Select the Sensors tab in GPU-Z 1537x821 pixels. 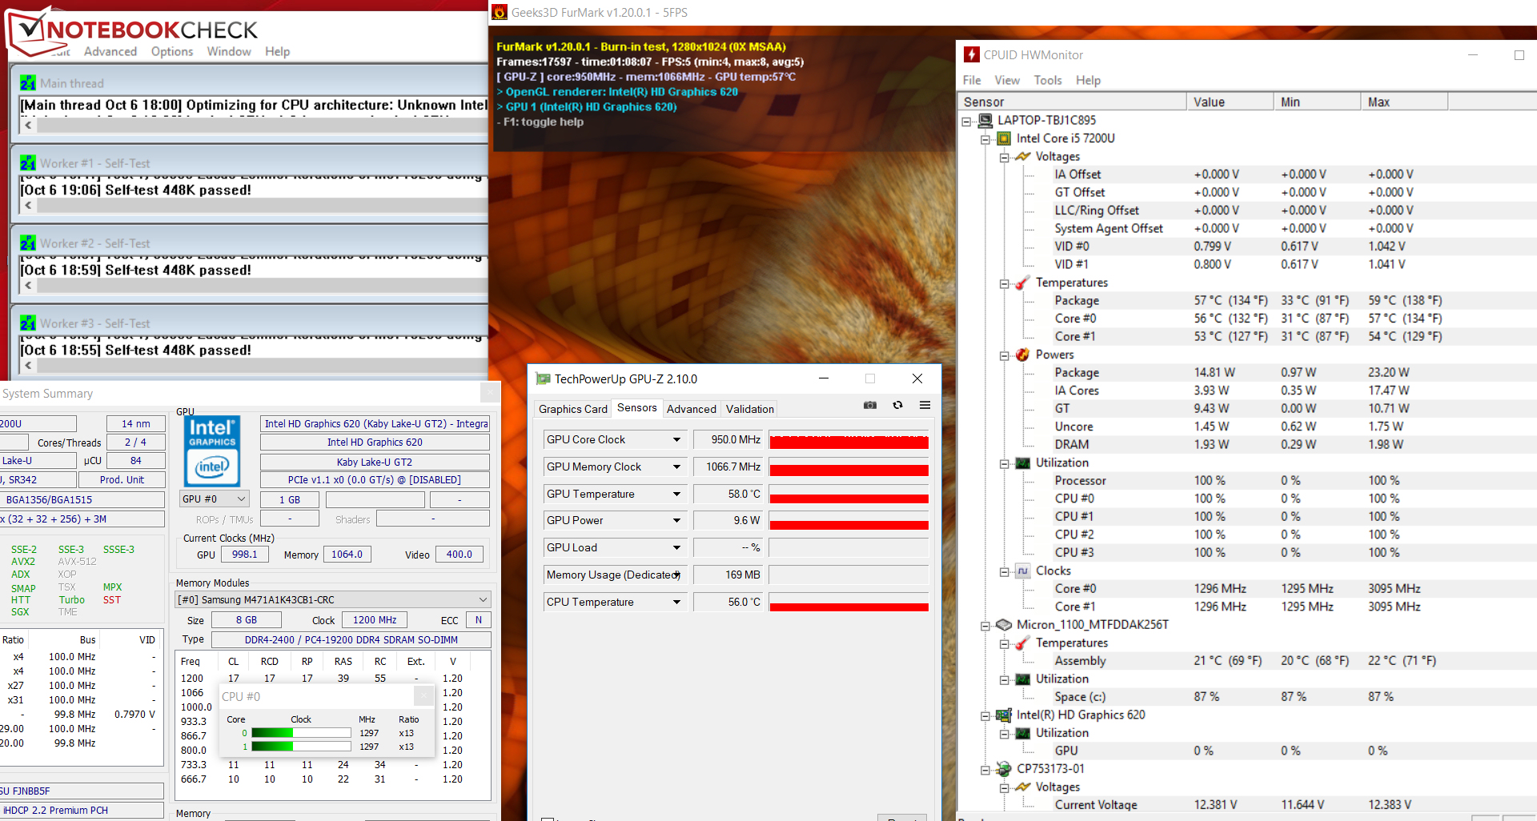pos(637,408)
